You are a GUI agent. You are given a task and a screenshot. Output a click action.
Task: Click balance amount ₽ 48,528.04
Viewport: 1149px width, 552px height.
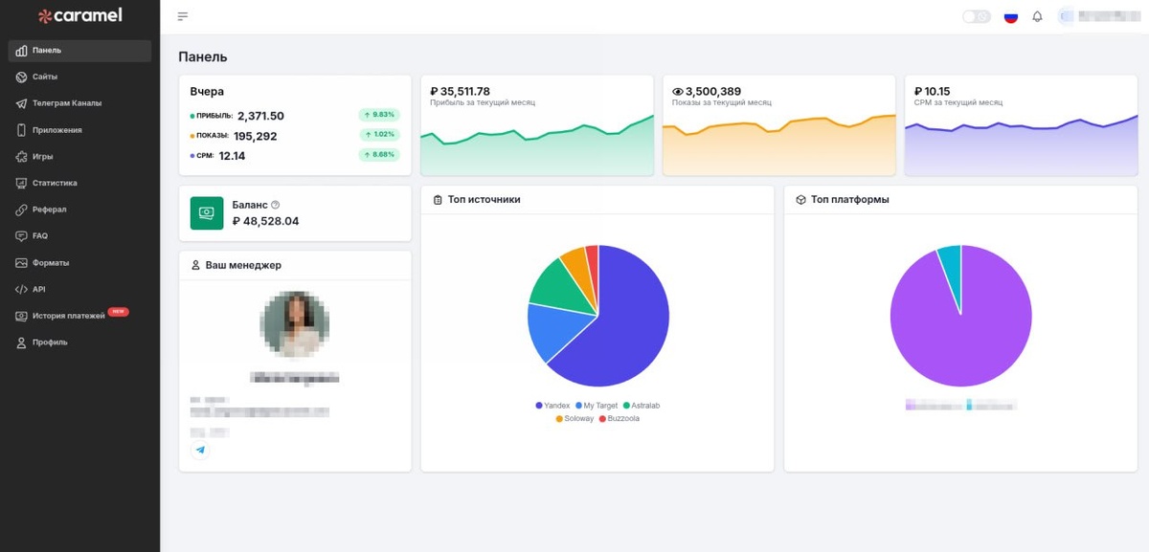coord(265,221)
